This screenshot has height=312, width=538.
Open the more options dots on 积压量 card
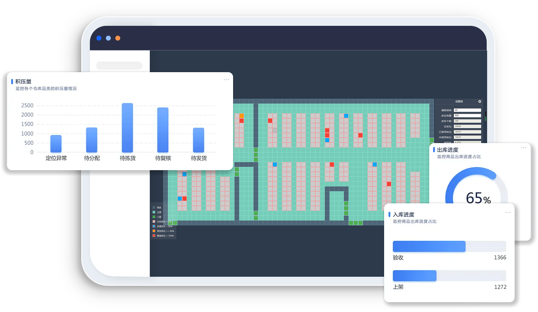pos(227,80)
